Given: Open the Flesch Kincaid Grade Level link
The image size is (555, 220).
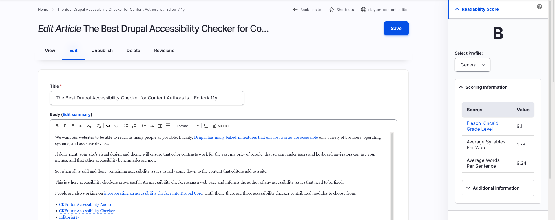Looking at the screenshot, I should pyautogui.click(x=482, y=126).
